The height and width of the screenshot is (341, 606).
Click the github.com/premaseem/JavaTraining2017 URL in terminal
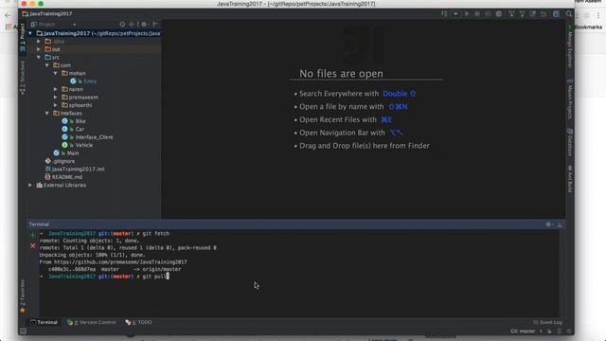pyautogui.click(x=120, y=262)
